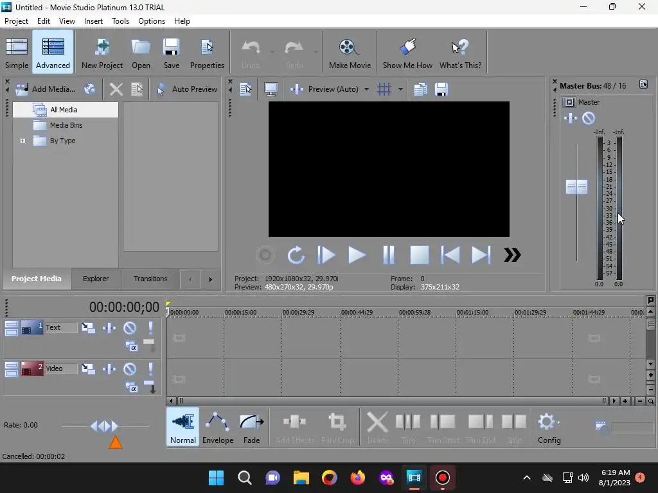Open Text track FX

(109, 328)
